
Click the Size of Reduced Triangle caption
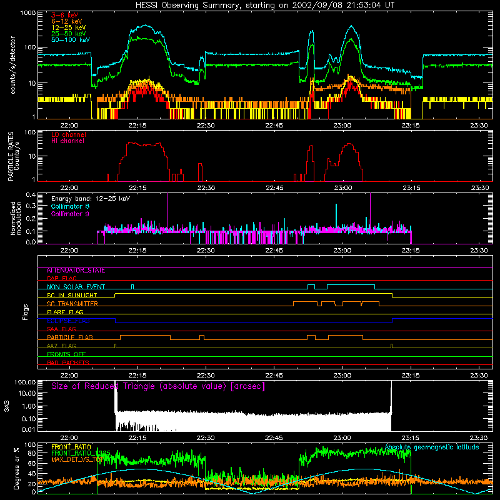click(x=158, y=386)
